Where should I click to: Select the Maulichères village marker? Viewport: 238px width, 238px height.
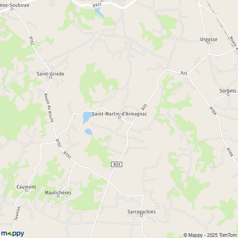pyautogui.click(x=58, y=196)
